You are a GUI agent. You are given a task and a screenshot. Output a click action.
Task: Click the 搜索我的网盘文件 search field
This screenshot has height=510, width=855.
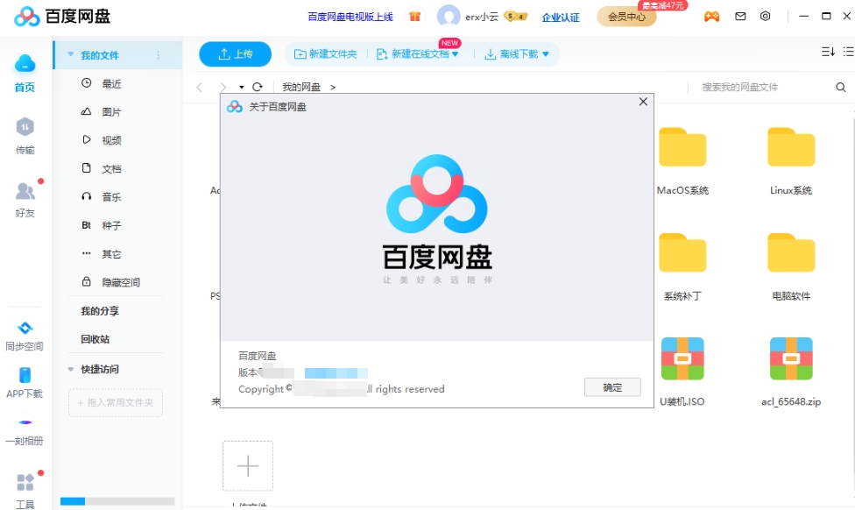(x=763, y=88)
